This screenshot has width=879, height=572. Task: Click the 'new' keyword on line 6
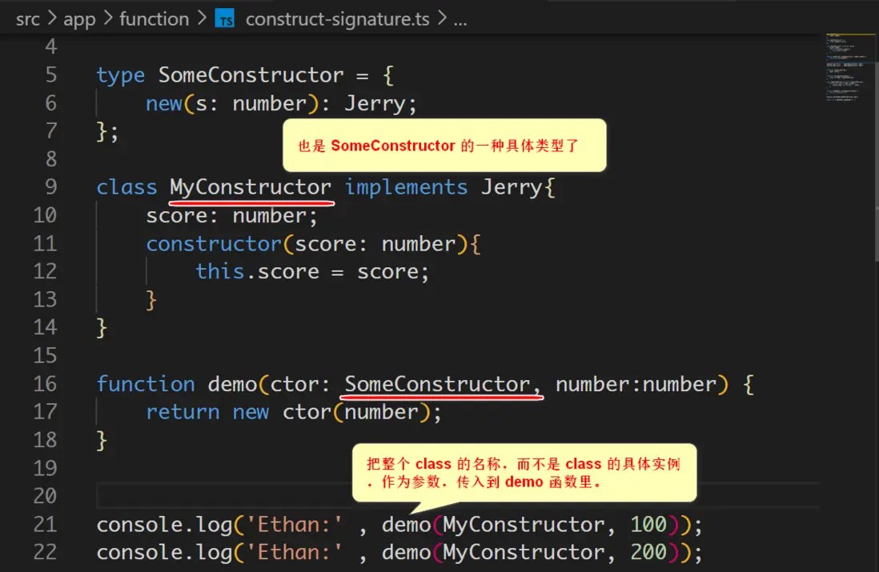pyautogui.click(x=163, y=102)
